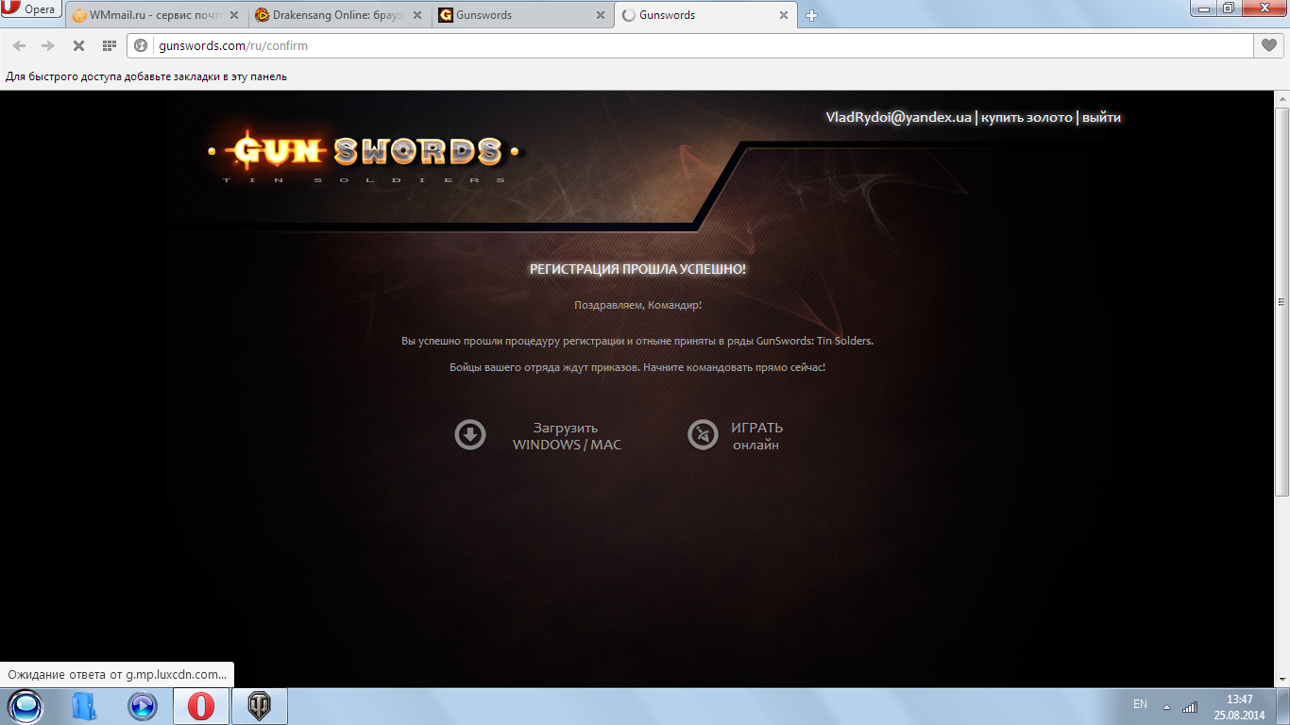Click the EN language indicator
This screenshot has width=1290, height=725.
coord(1140,704)
